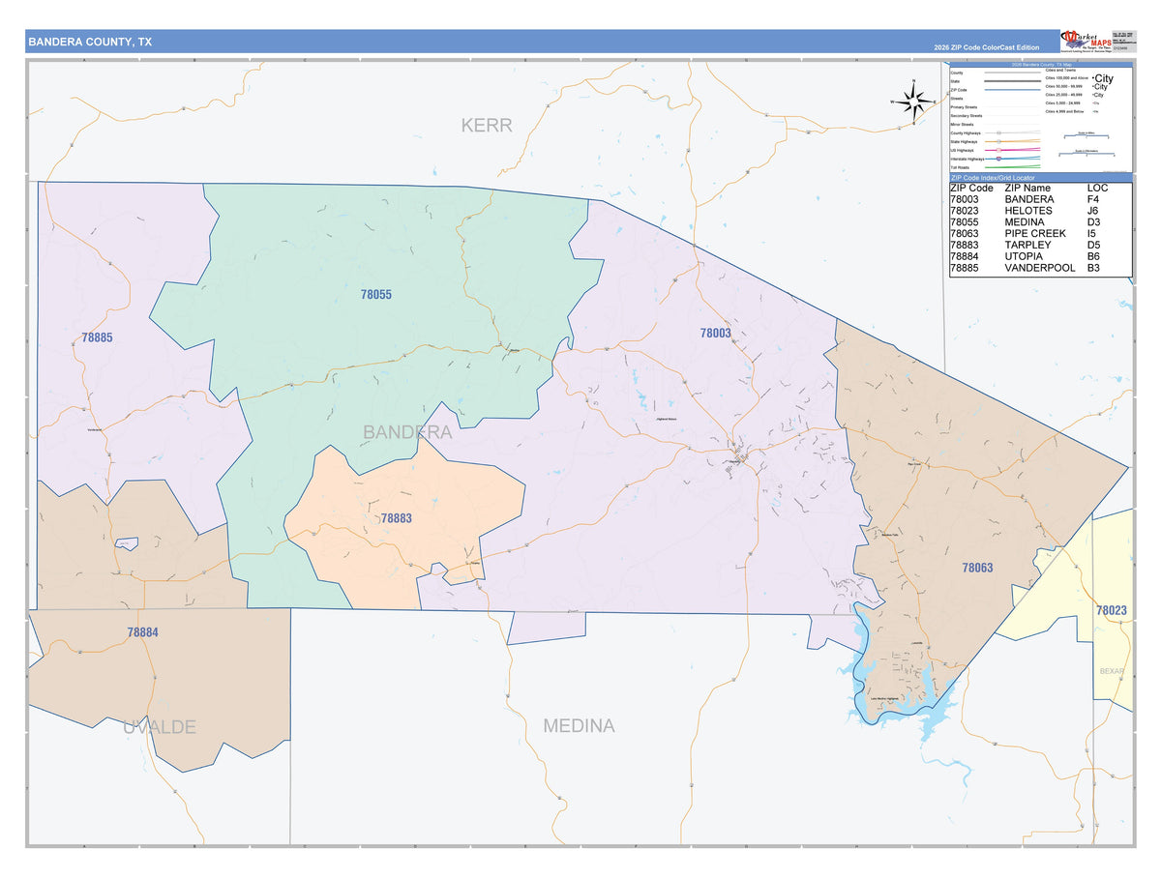Click the Market MAPS logo

pos(1087,40)
